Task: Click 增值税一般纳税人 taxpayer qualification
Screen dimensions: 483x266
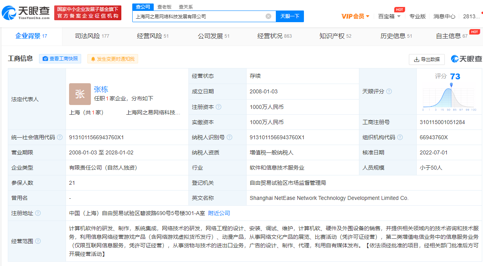Action: [x=272, y=152]
